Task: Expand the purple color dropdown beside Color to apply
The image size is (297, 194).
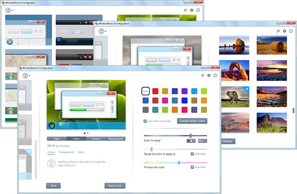Action: coord(203,140)
